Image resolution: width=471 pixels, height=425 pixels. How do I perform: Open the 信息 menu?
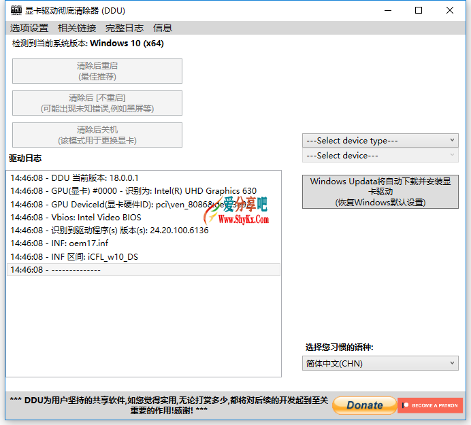[163, 28]
